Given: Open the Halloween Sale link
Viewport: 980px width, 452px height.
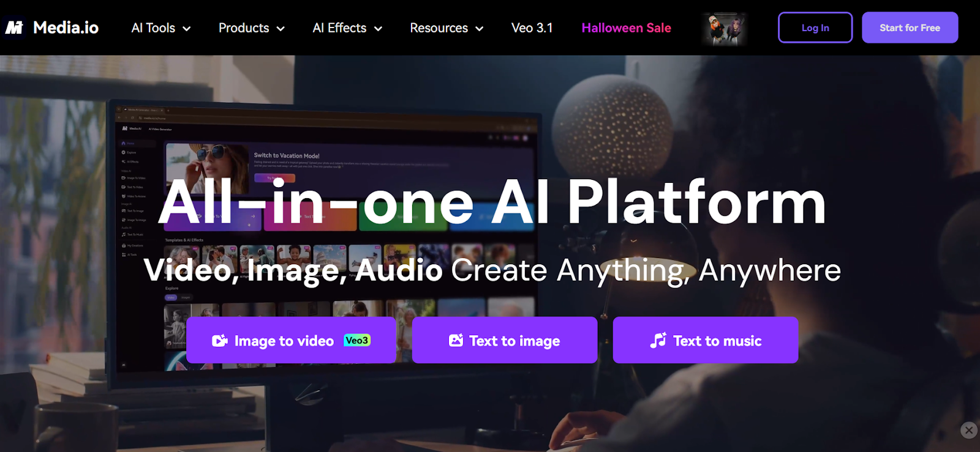Looking at the screenshot, I should [626, 28].
